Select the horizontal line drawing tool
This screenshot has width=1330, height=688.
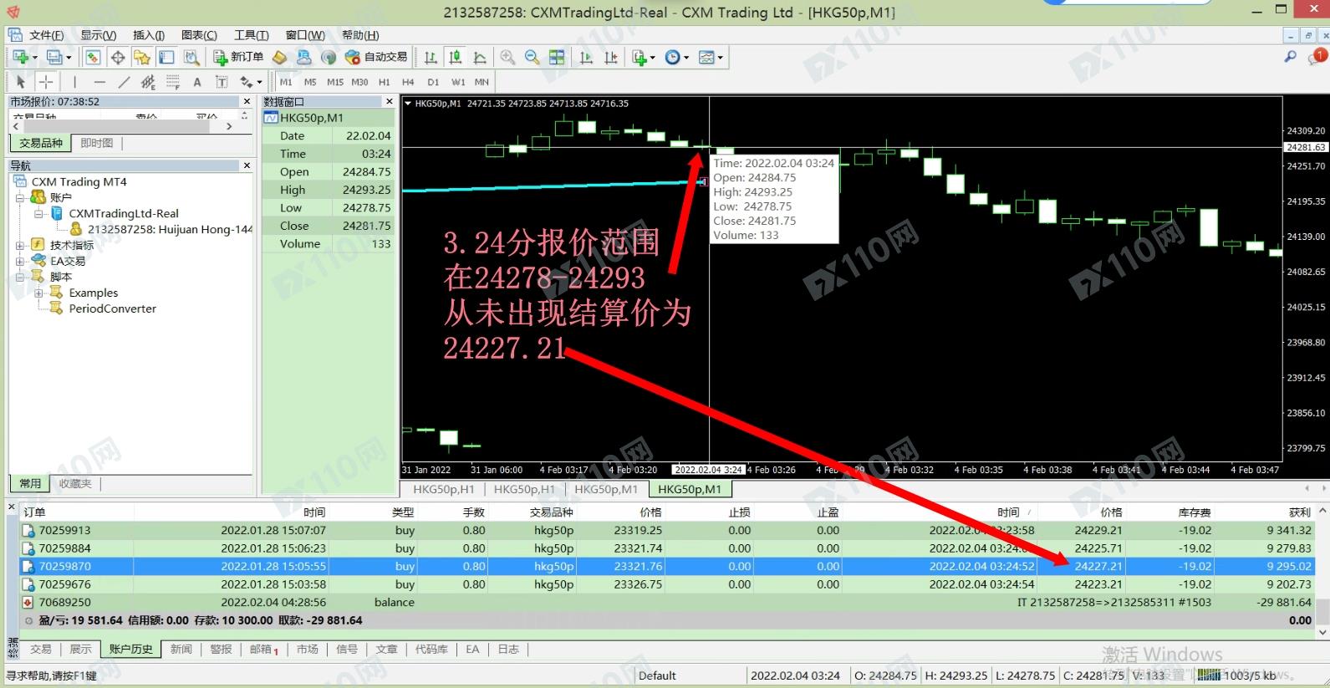click(99, 82)
